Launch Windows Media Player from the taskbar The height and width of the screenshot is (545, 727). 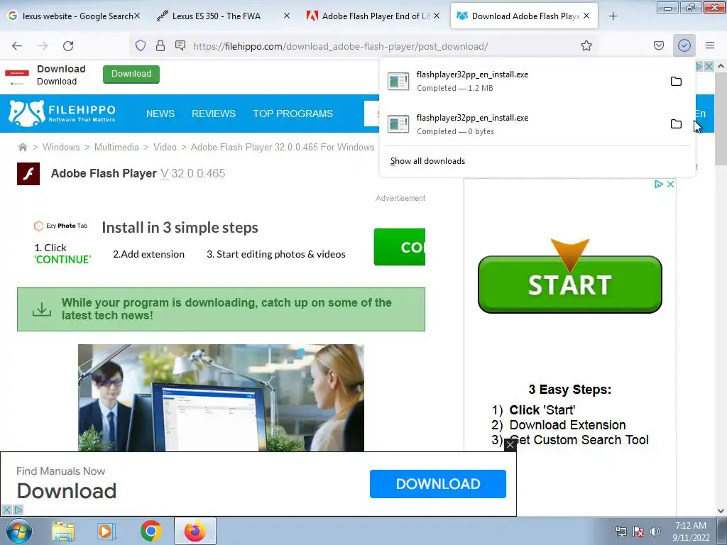coord(106,531)
